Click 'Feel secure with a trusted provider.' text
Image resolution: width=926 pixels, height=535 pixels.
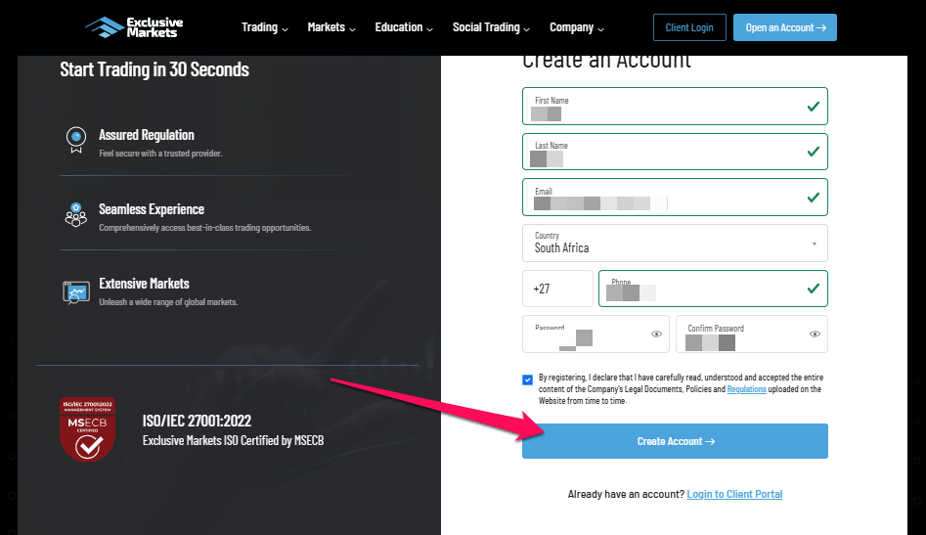(160, 154)
